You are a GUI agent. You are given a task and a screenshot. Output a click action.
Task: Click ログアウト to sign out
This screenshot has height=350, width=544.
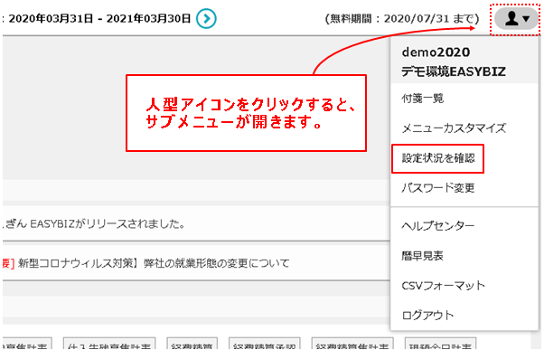[427, 315]
